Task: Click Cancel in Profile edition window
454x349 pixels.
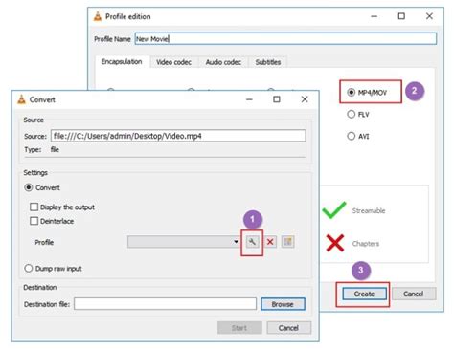Action: pyautogui.click(x=414, y=294)
